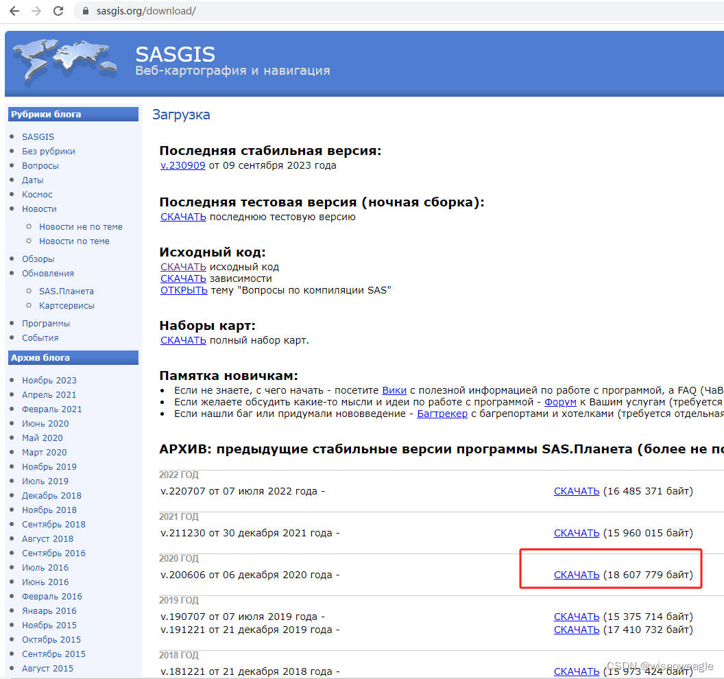This screenshot has width=724, height=679.
Task: Open the SASGIS blog category
Action: pos(38,136)
